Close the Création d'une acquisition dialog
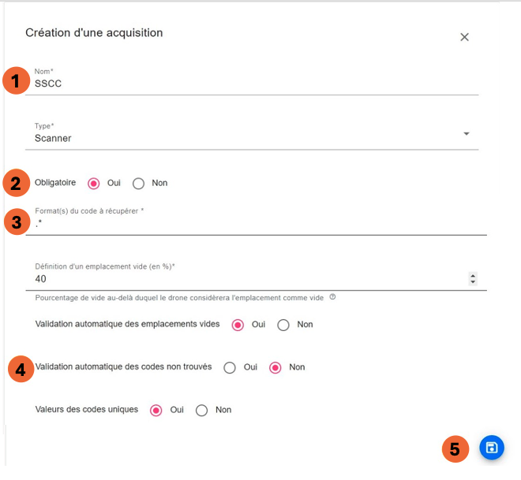521x480 pixels. coord(464,37)
